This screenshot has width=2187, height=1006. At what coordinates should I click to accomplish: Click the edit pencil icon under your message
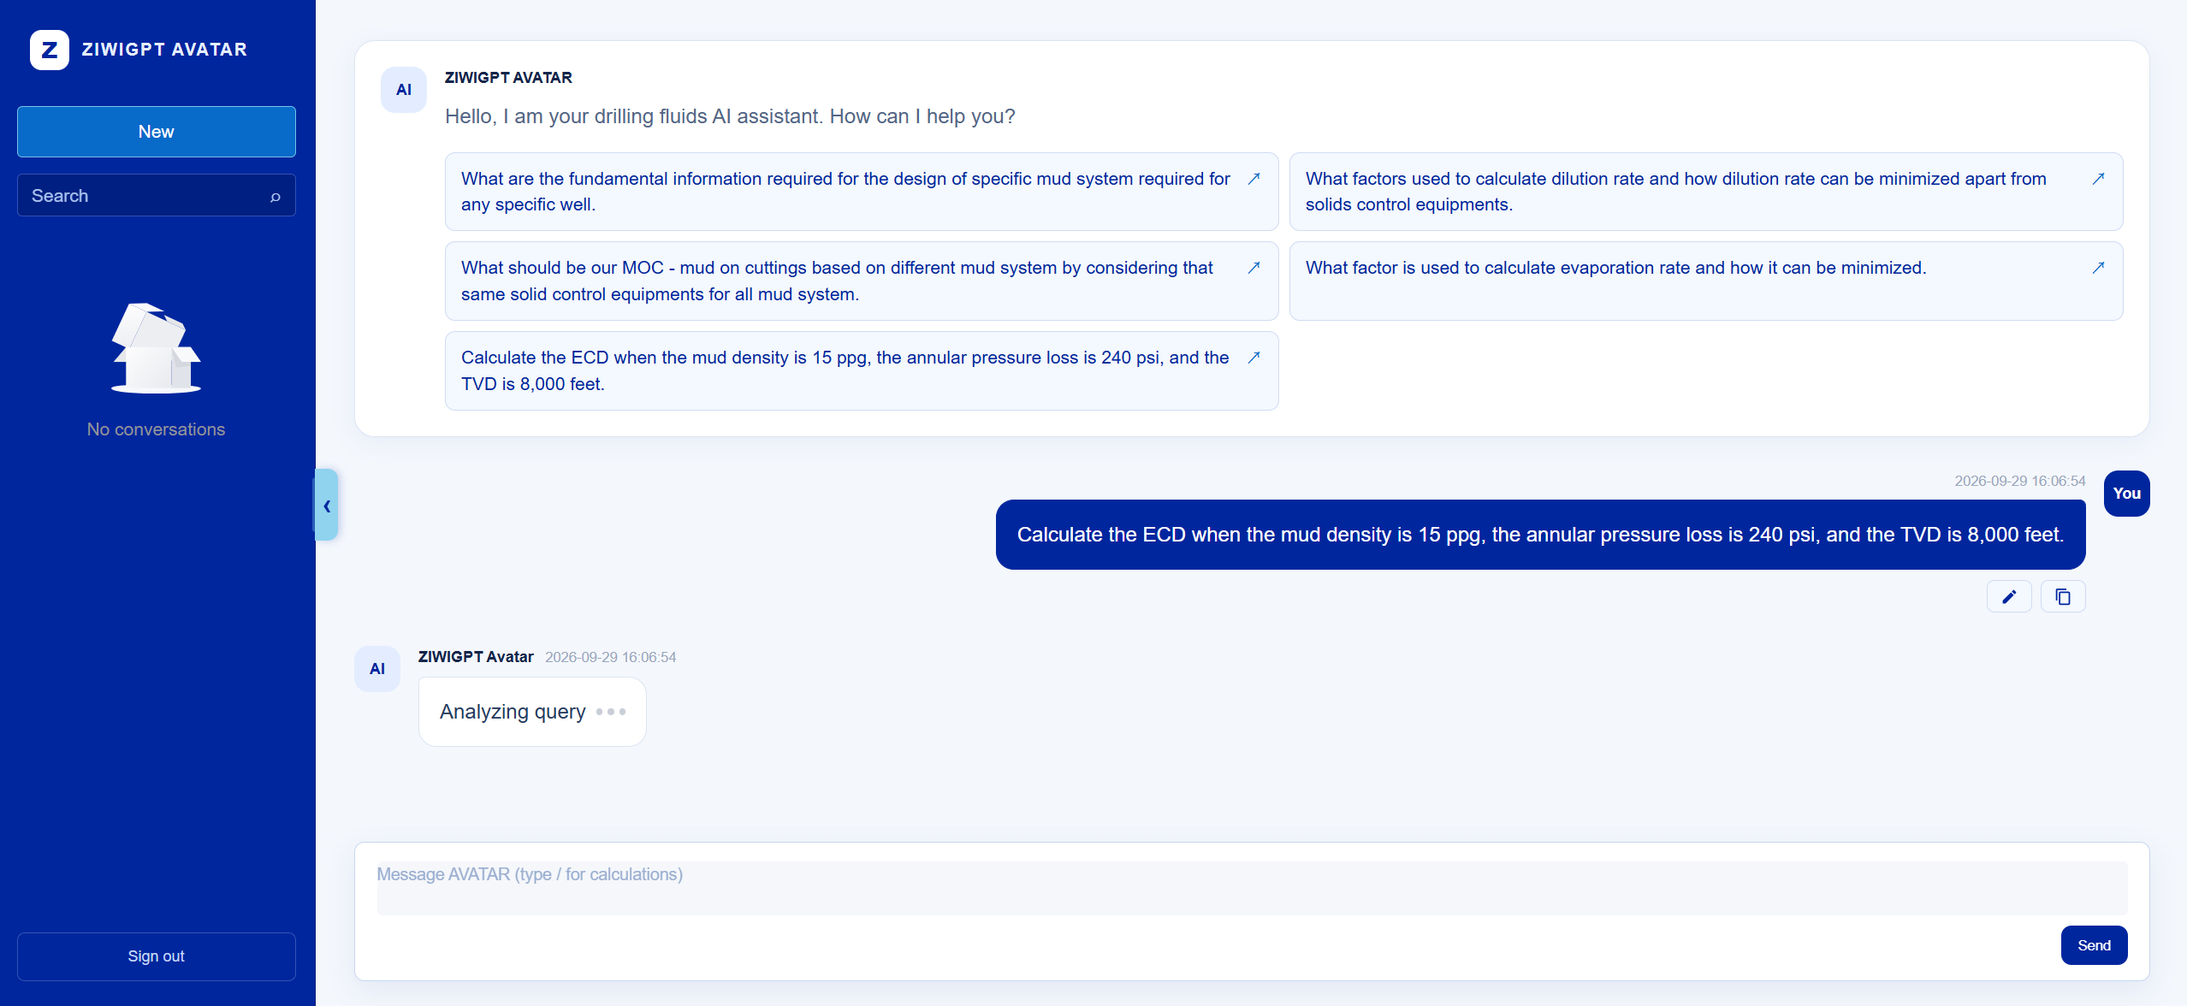(2009, 596)
